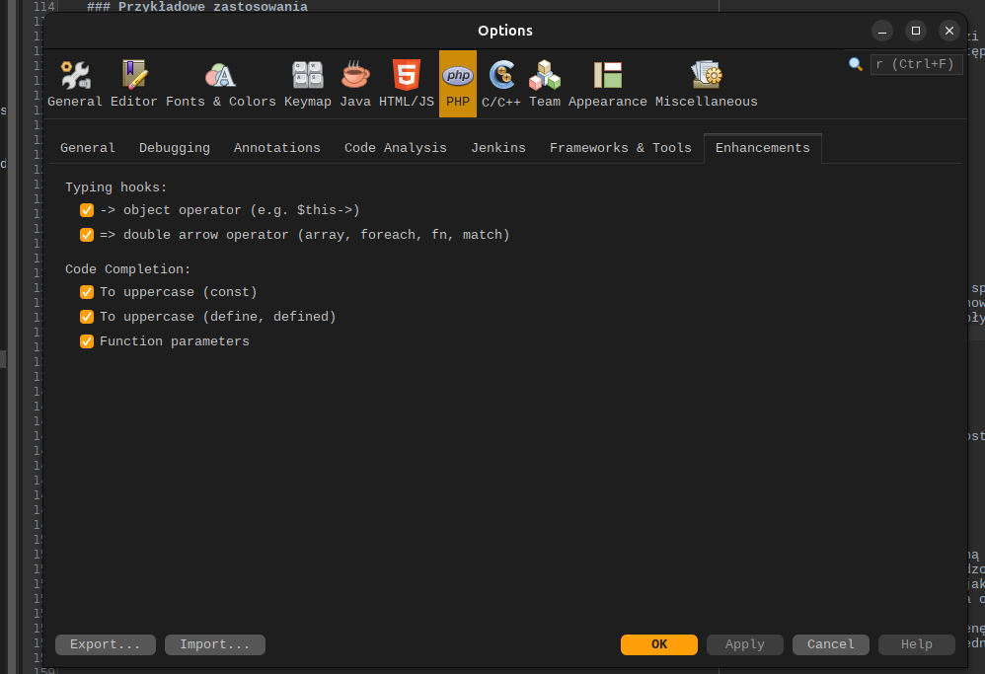This screenshot has width=985, height=674.
Task: Switch to the Keymap category
Action: click(308, 84)
